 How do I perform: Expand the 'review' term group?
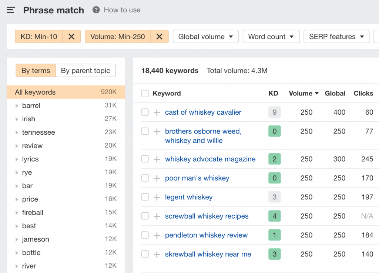(17, 146)
